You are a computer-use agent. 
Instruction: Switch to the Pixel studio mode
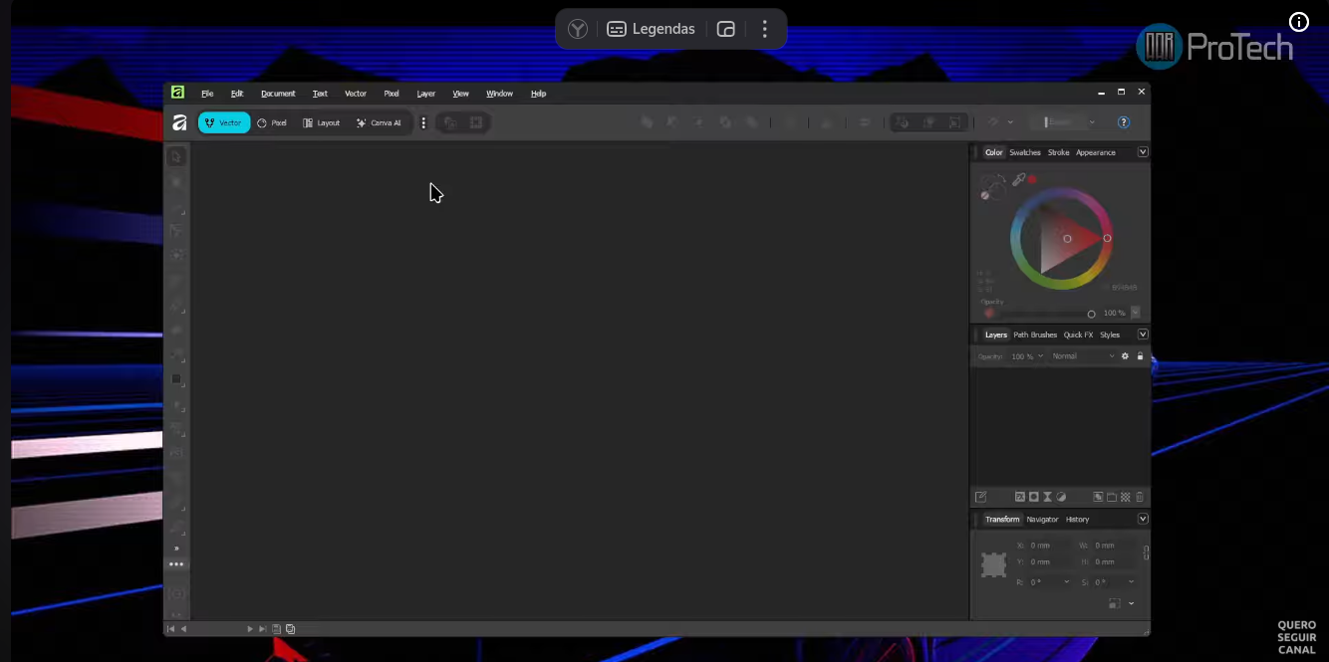pos(272,123)
